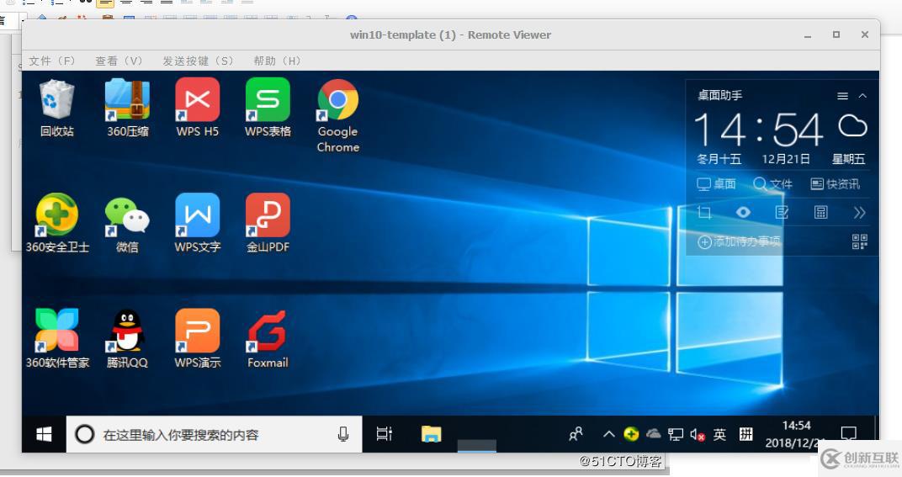The height and width of the screenshot is (477, 902).
Task: Click the 桌面 button in 桌面助手
Action: (716, 183)
